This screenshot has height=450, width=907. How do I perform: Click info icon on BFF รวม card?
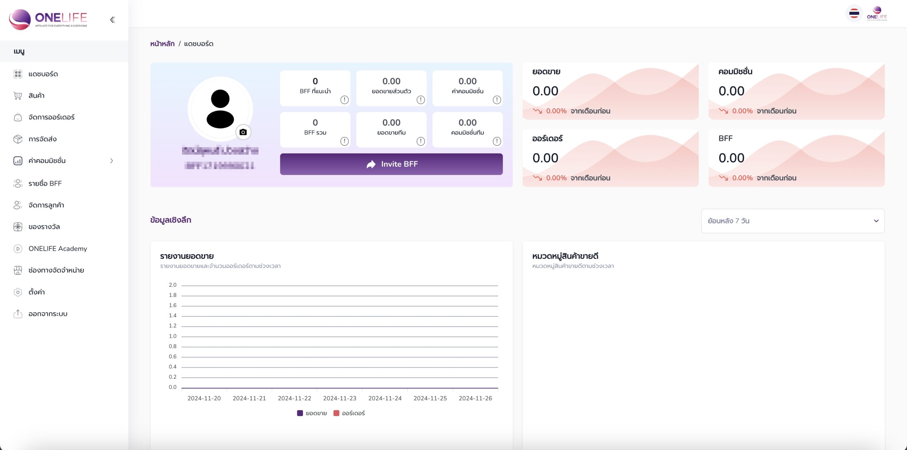click(344, 141)
